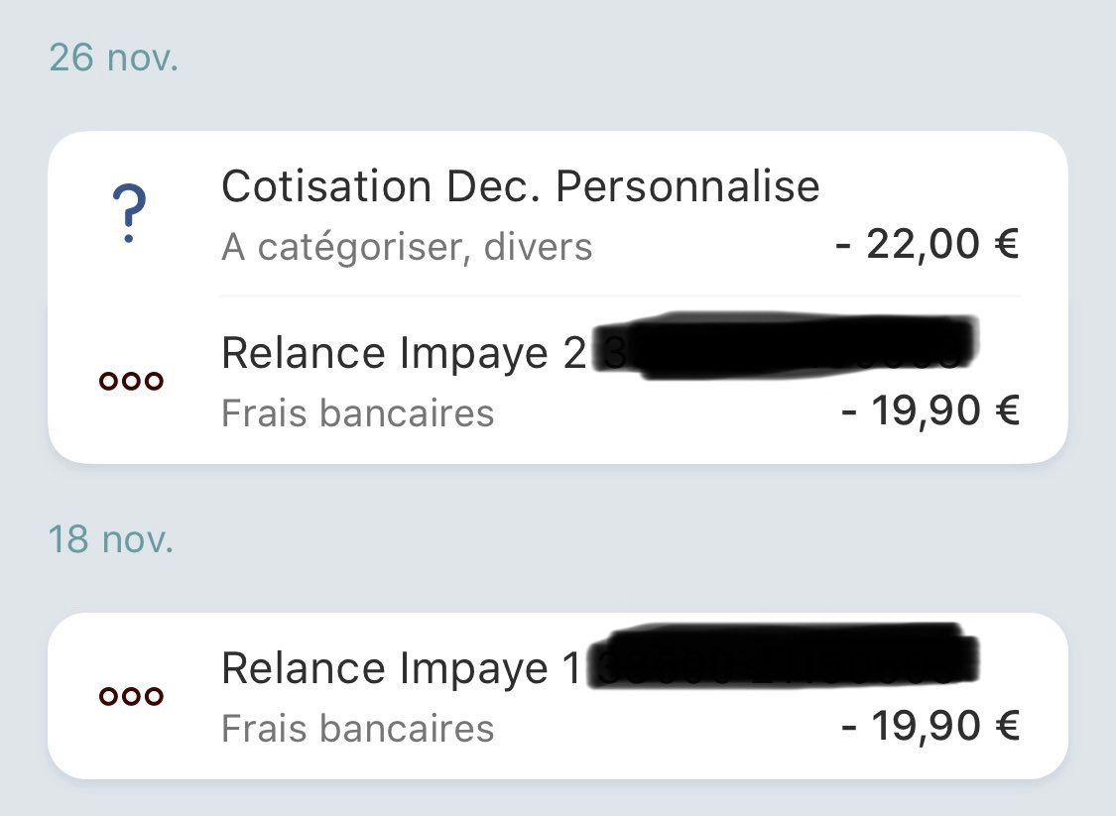
Task: Click the - 19,90 € amount for Relance Impaye 1
Action: [930, 726]
